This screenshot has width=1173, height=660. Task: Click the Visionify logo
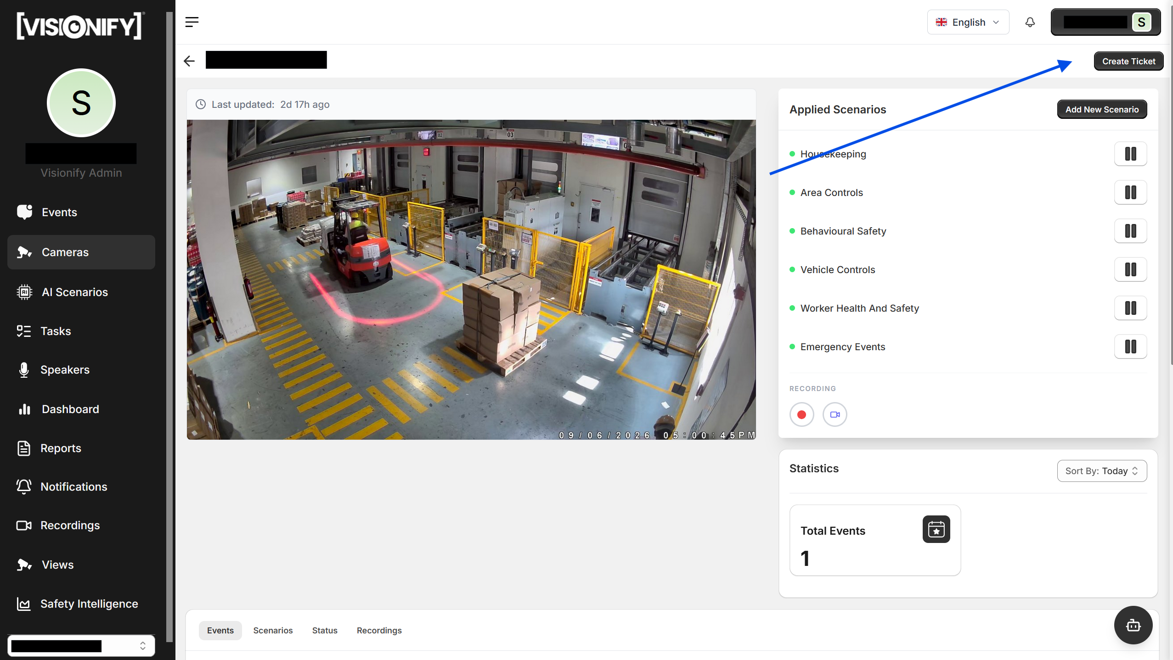(81, 26)
